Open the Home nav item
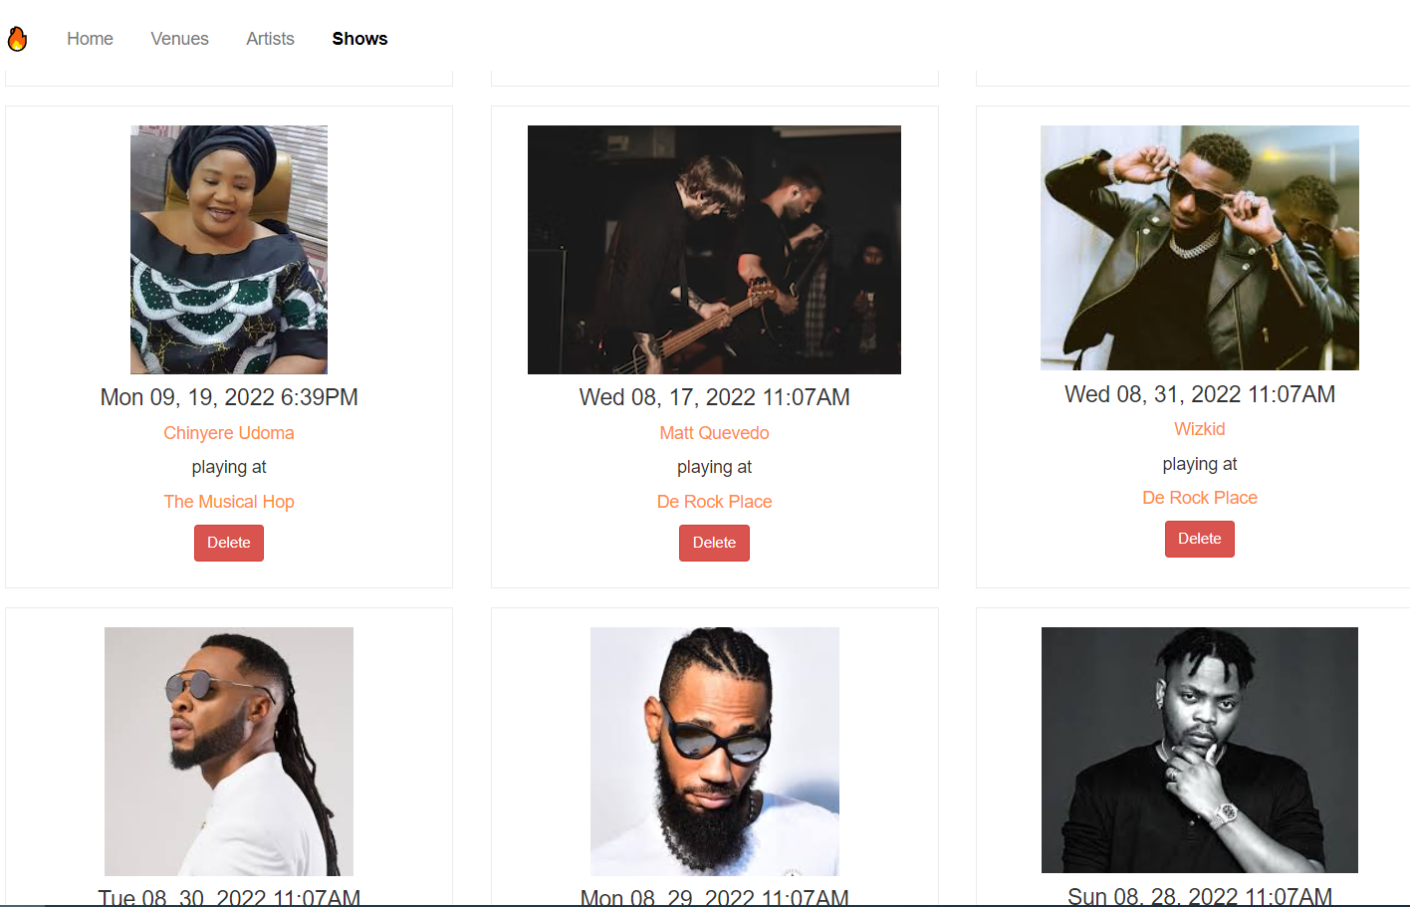The height and width of the screenshot is (907, 1410). pos(90,39)
